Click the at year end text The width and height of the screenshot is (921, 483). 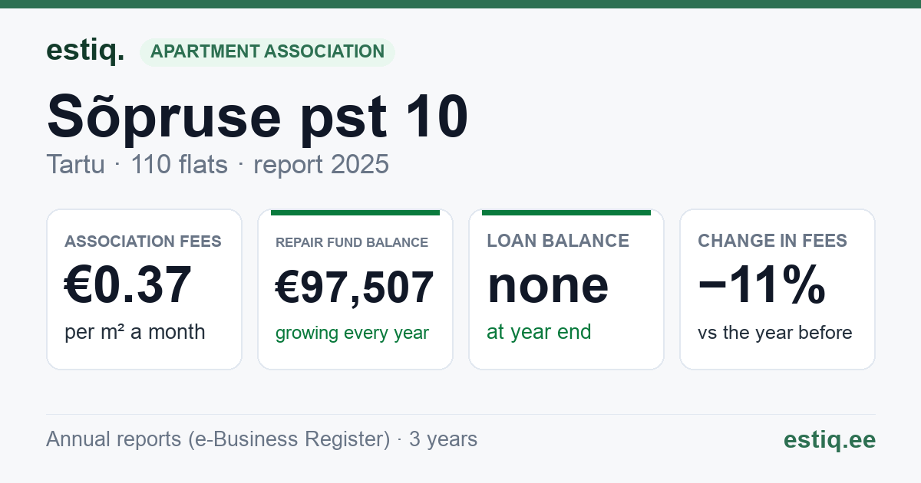click(539, 332)
